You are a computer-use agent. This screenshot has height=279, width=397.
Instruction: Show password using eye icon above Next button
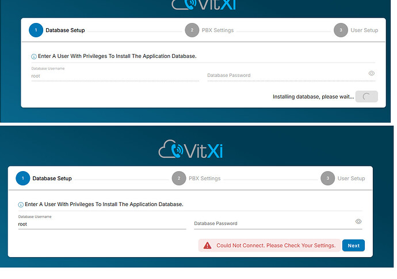[x=358, y=222]
